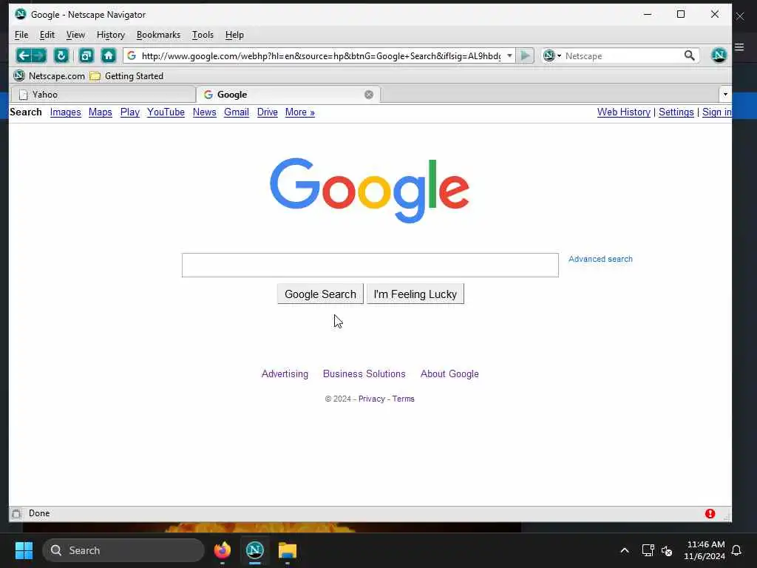
Task: Open the notifications bell icon
Action: [736, 550]
